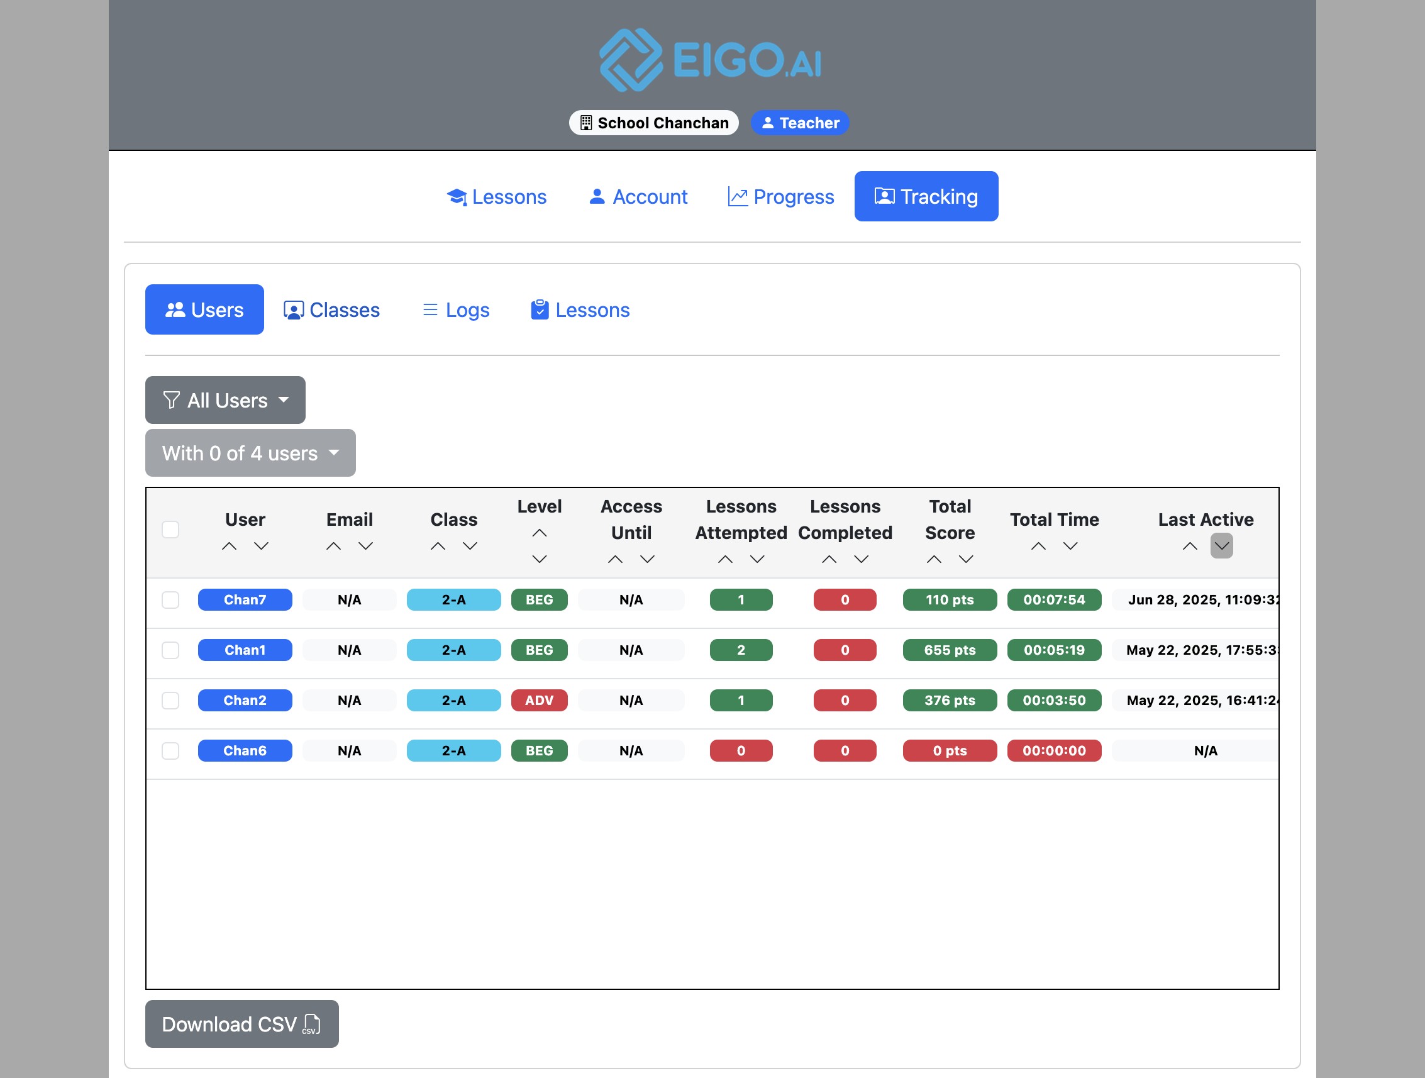
Task: Check the Chan1 row checkbox
Action: click(170, 650)
